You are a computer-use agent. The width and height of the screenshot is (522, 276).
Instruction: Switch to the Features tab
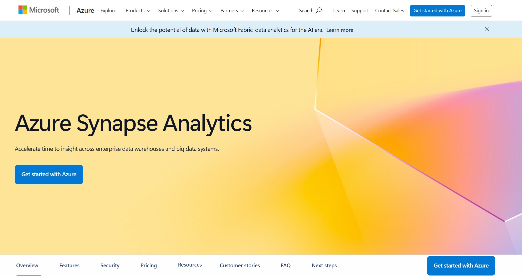69,265
